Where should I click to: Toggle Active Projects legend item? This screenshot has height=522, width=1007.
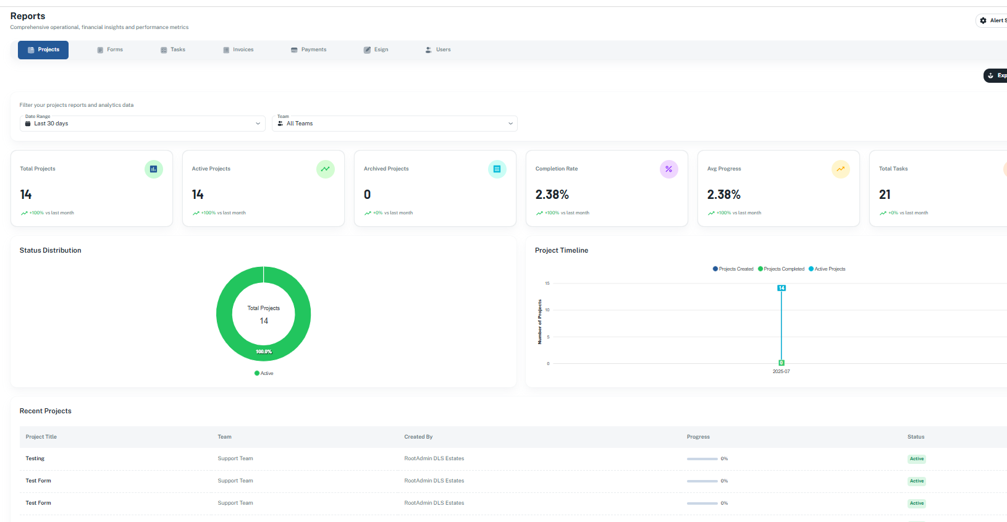point(827,269)
